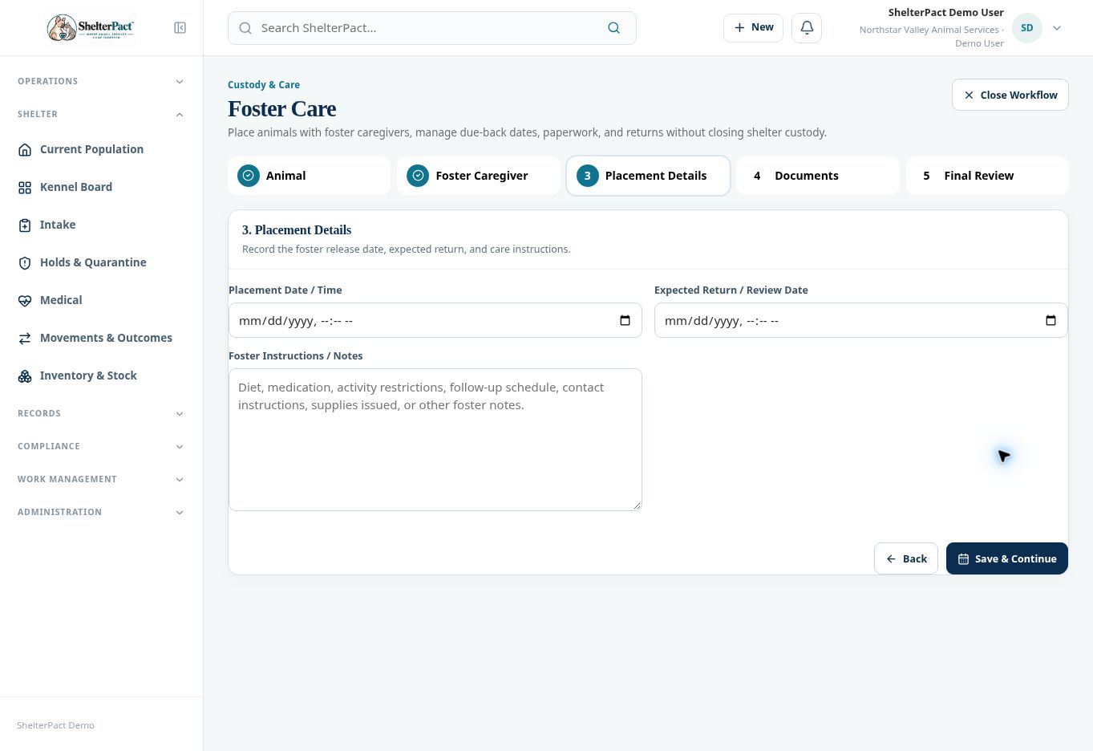Click the New button
Viewport: 1093px width, 751px height.
pos(753,27)
